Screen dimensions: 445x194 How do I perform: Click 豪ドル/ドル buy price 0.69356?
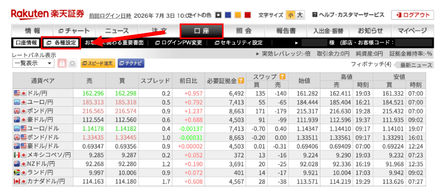tap(126, 146)
